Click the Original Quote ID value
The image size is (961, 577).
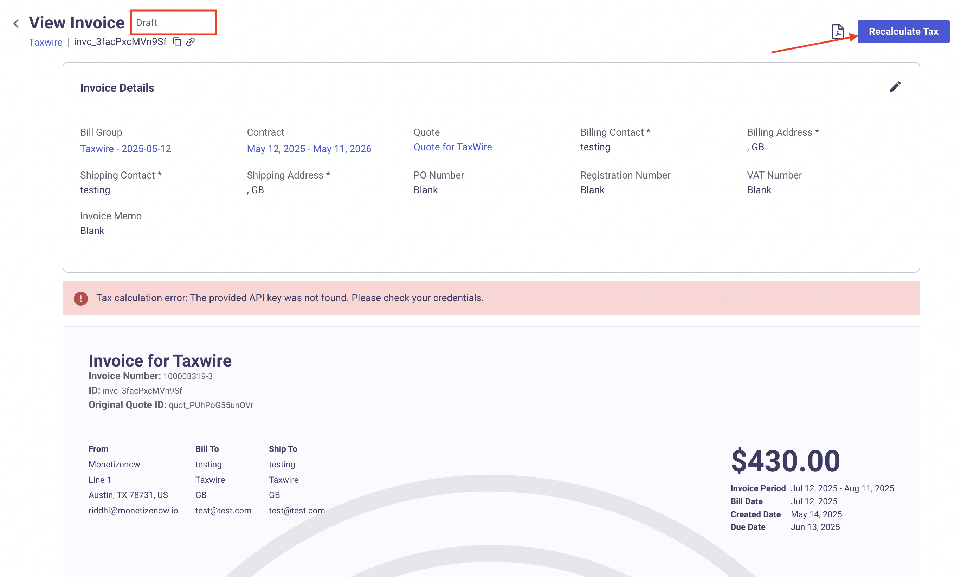tap(211, 405)
